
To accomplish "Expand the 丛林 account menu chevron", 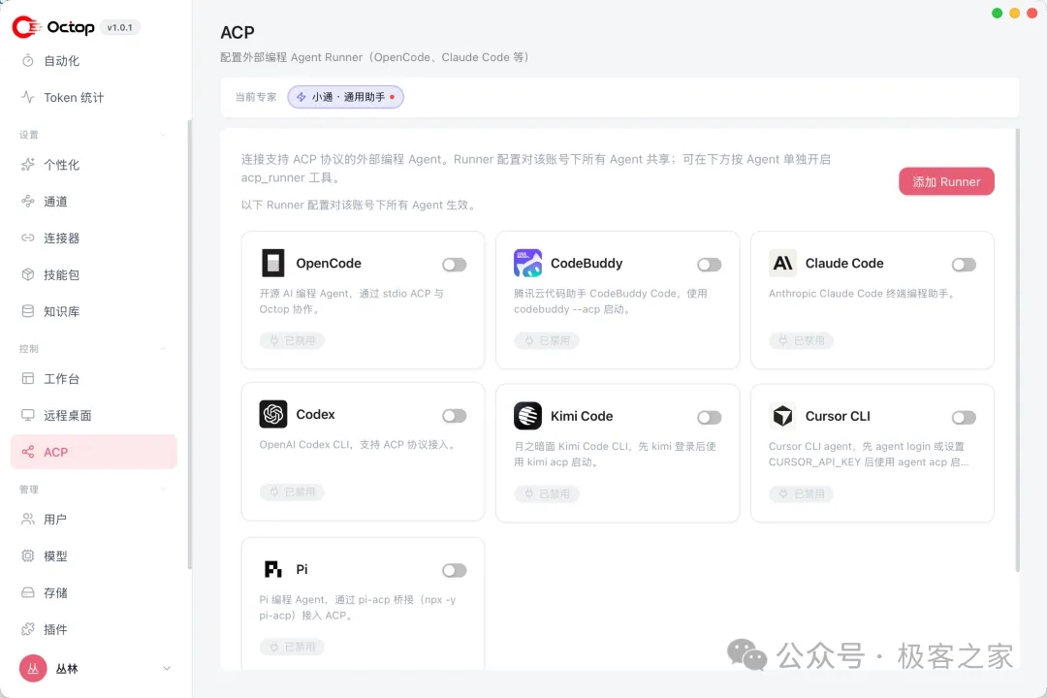I will pos(167,668).
